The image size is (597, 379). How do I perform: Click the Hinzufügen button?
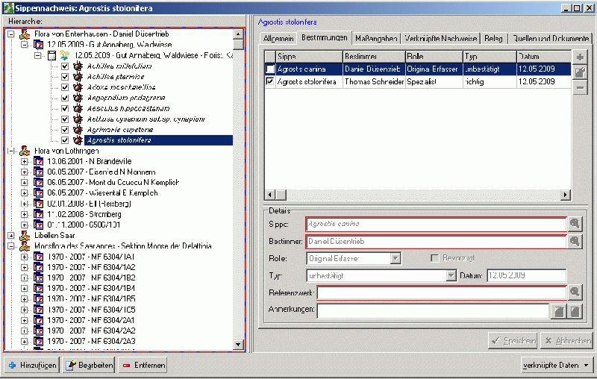tap(31, 366)
